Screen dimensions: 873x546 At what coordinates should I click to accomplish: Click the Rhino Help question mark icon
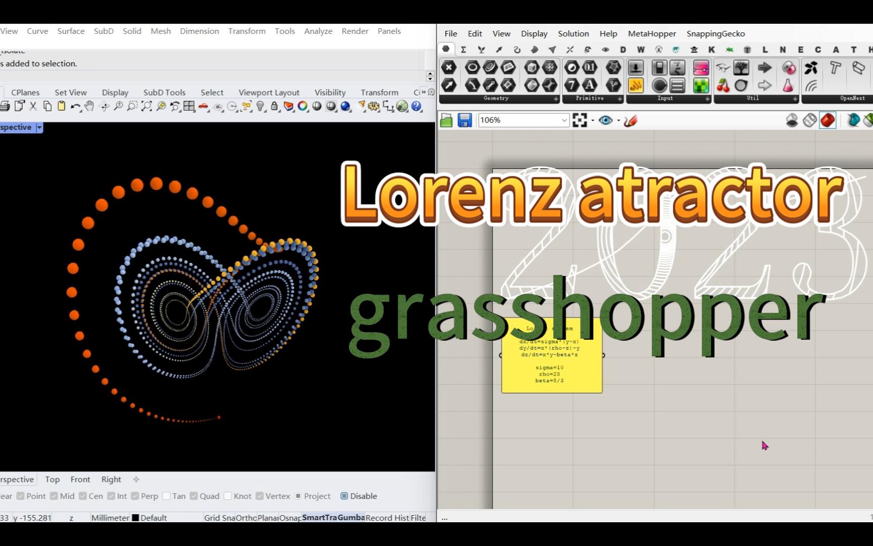pos(416,106)
